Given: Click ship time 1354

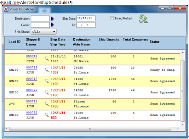Looking at the screenshot, I should [x=54, y=72].
